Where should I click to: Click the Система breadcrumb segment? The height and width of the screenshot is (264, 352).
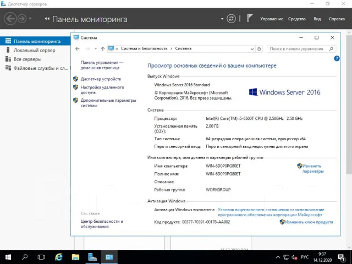[183, 48]
